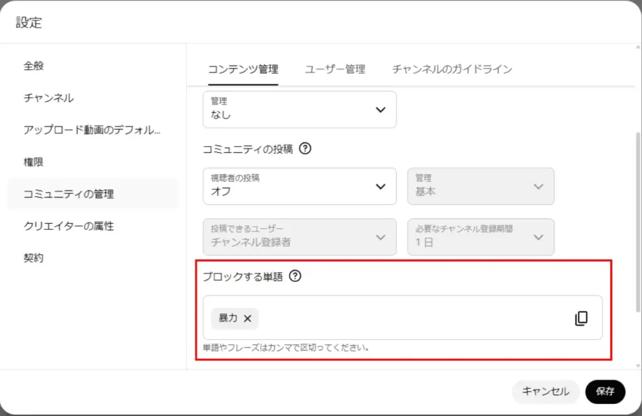
Task: Dismiss changes using キャンセル
Action: [x=545, y=392]
